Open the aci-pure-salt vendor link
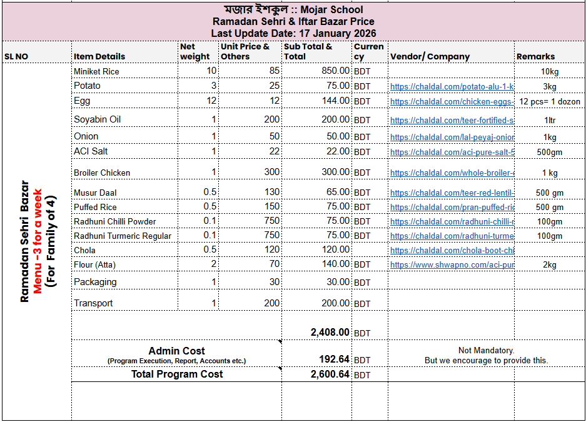The width and height of the screenshot is (586, 422). pyautogui.click(x=452, y=152)
